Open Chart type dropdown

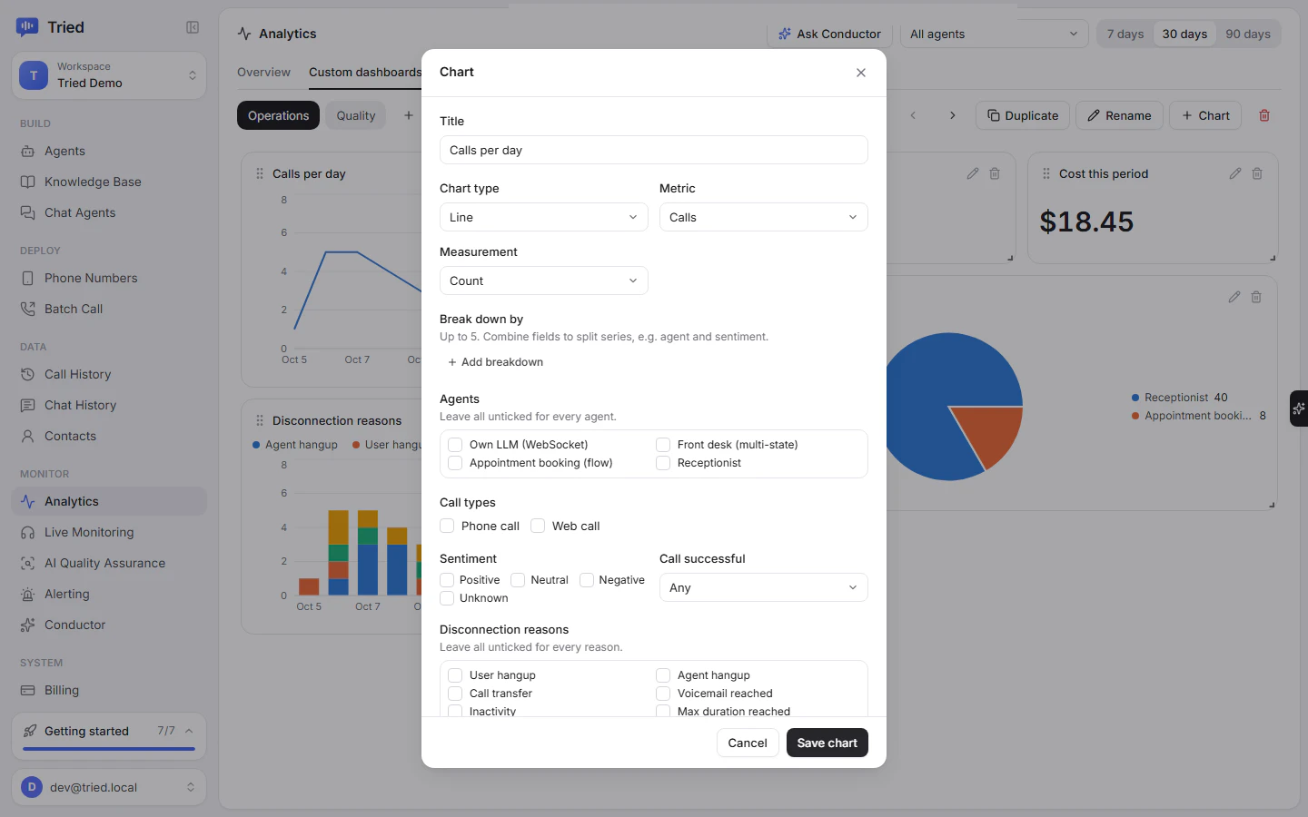543,217
